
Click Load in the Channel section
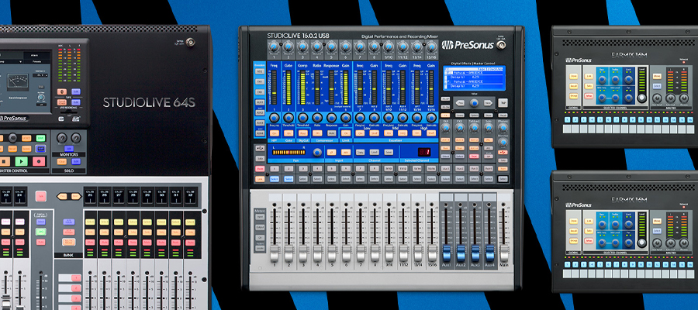point(375,152)
